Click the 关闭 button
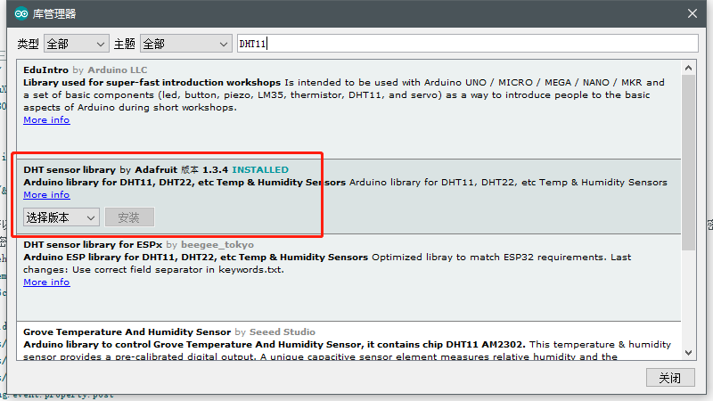713x401 pixels. point(670,377)
